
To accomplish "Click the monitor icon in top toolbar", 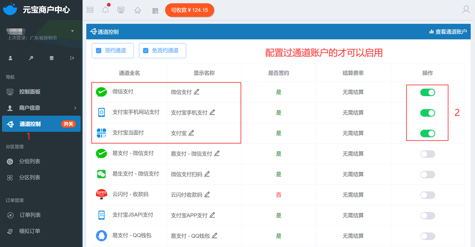I will click(x=121, y=10).
